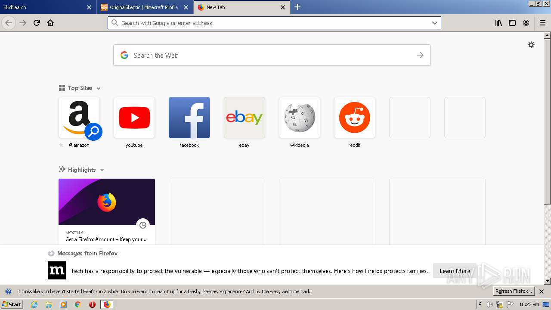Image resolution: width=551 pixels, height=310 pixels.
Task: Open the Mozilla highlight card thumbnail
Action: click(107, 202)
